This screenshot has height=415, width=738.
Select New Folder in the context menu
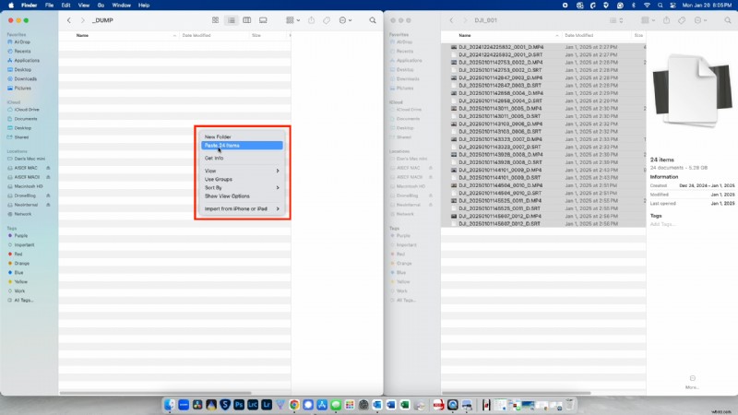(x=218, y=136)
